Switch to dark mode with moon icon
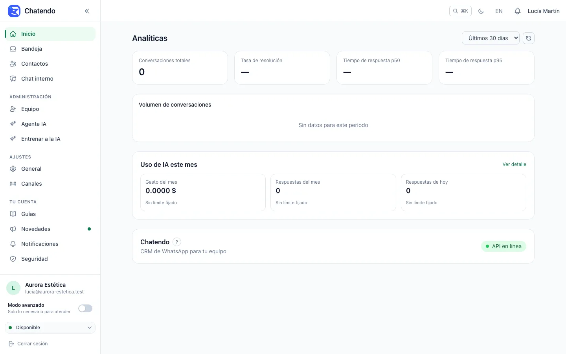This screenshot has height=354, width=566. pyautogui.click(x=481, y=11)
